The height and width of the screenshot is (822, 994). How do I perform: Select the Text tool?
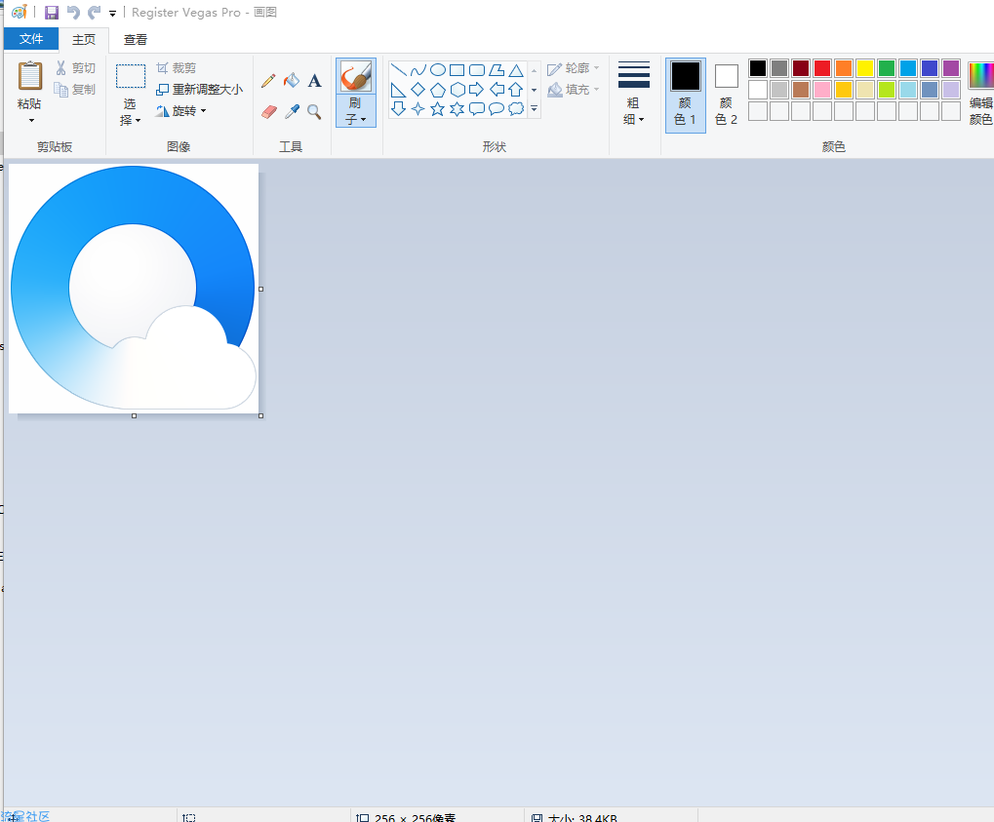click(x=314, y=81)
